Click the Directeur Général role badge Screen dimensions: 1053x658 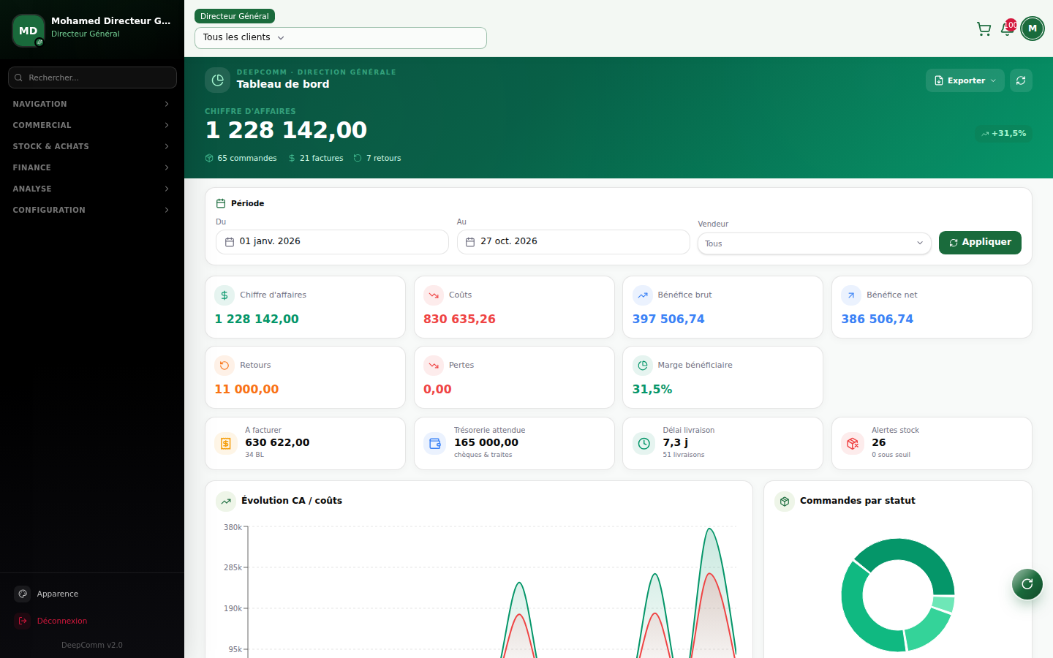coord(235,16)
